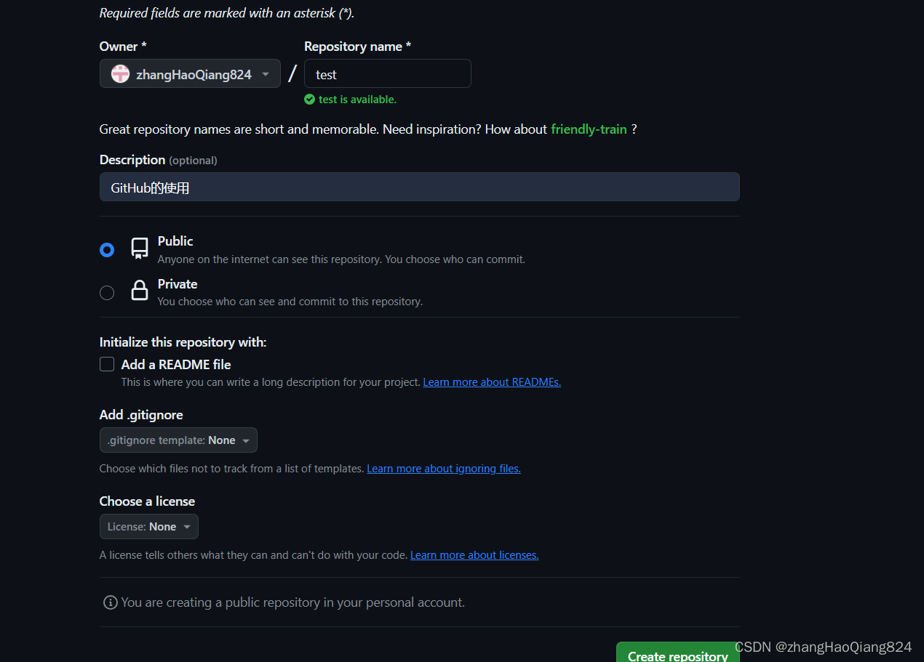Click the 'Private' option title text
924x662 pixels.
click(x=178, y=284)
